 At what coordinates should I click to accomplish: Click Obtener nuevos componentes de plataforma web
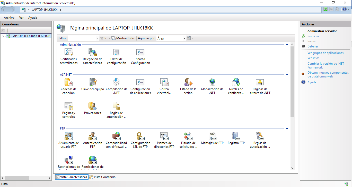328,74
